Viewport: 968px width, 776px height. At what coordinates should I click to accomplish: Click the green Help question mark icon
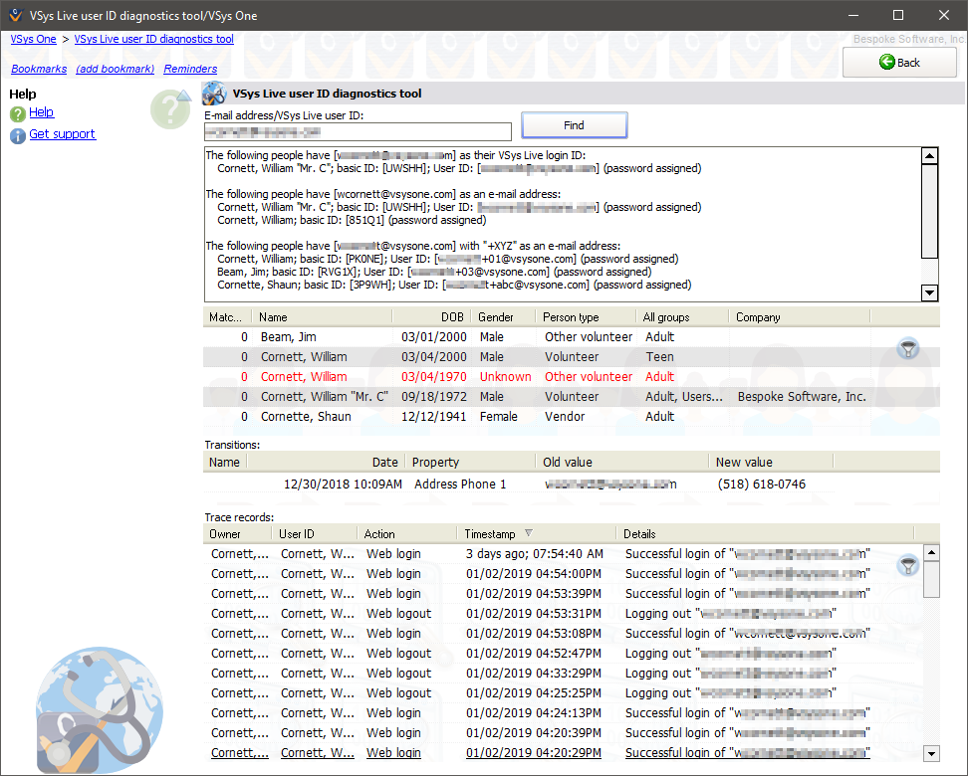17,114
